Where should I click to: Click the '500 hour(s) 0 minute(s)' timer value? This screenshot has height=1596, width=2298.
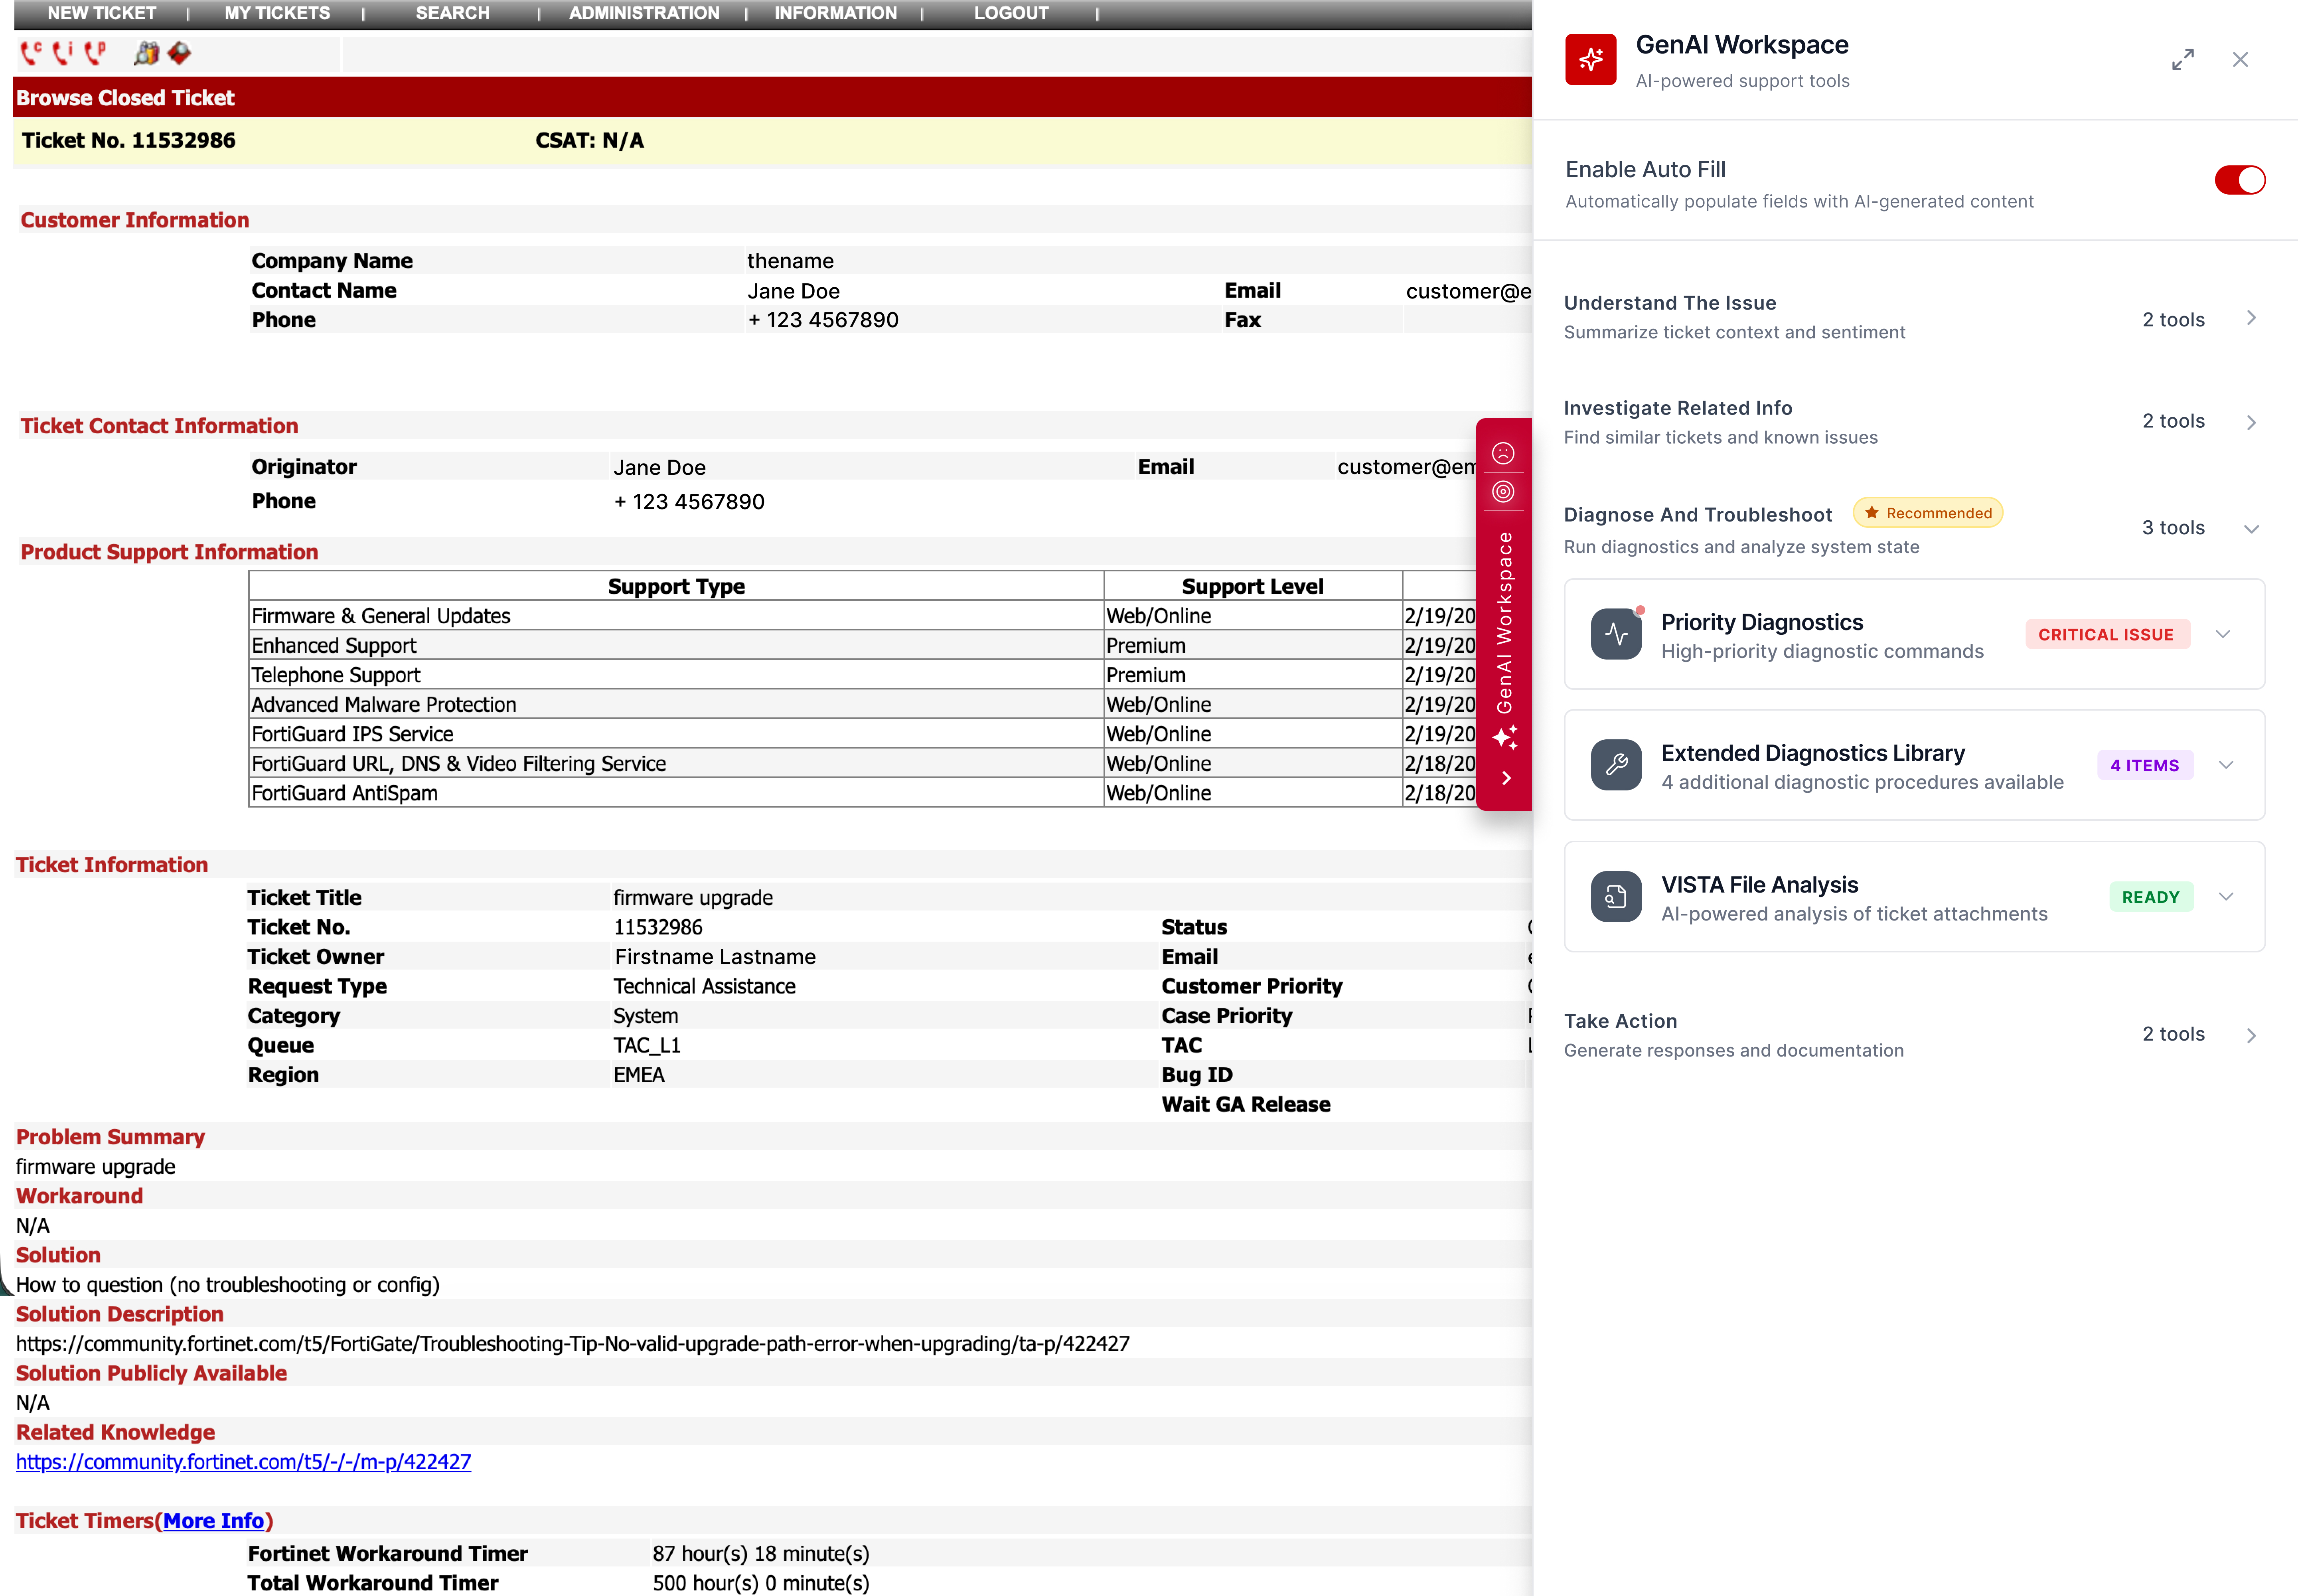(761, 1583)
